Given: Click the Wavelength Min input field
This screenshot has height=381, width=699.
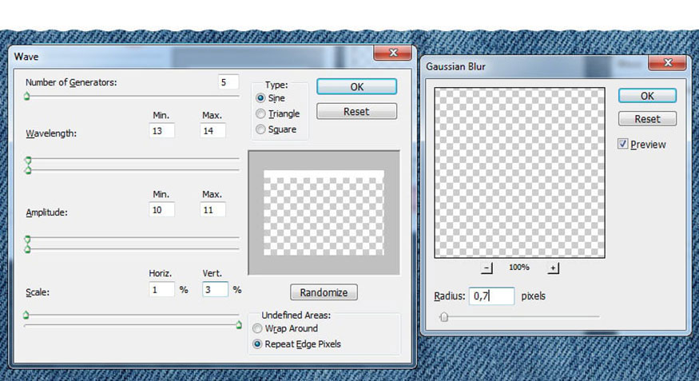Looking at the screenshot, I should pyautogui.click(x=161, y=130).
